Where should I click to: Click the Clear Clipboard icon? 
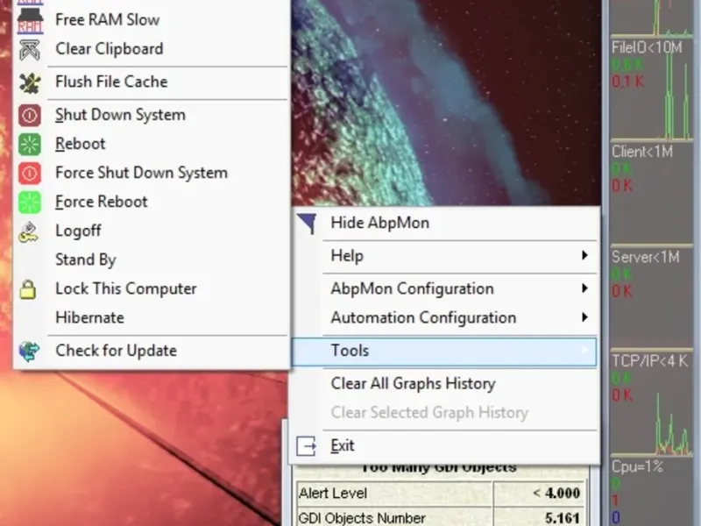(x=30, y=50)
